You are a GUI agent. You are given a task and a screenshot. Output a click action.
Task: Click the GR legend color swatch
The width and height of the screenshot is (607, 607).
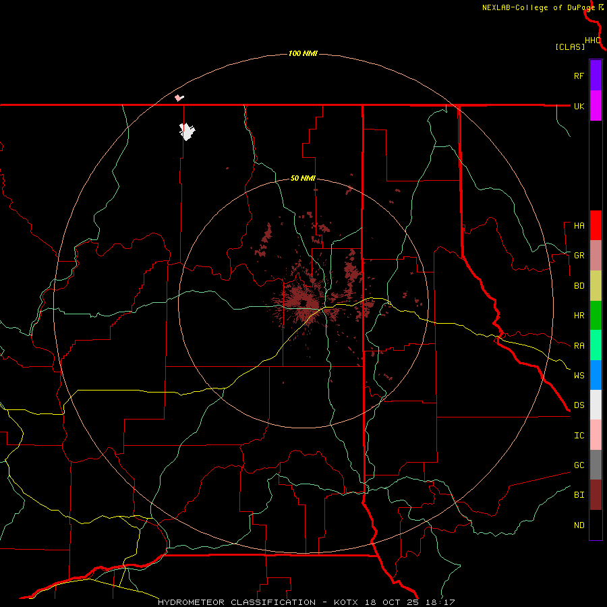click(596, 256)
